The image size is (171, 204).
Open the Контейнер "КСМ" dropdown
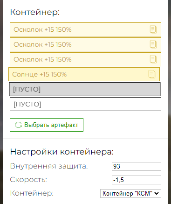130,193
